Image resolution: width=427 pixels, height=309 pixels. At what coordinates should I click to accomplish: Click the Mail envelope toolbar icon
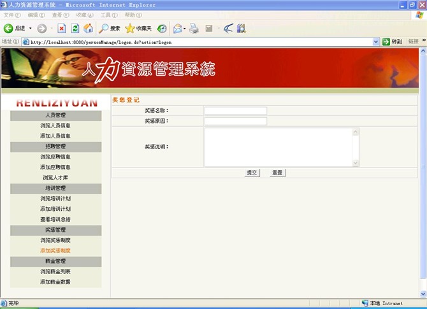(x=178, y=28)
